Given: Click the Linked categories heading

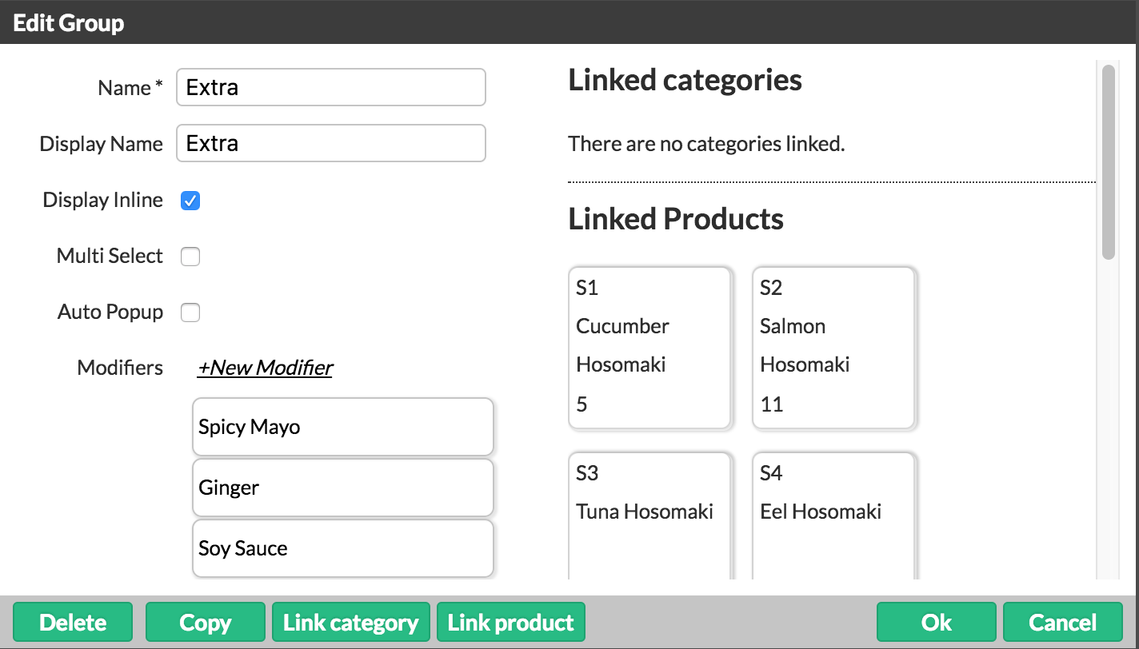Looking at the screenshot, I should (x=685, y=80).
